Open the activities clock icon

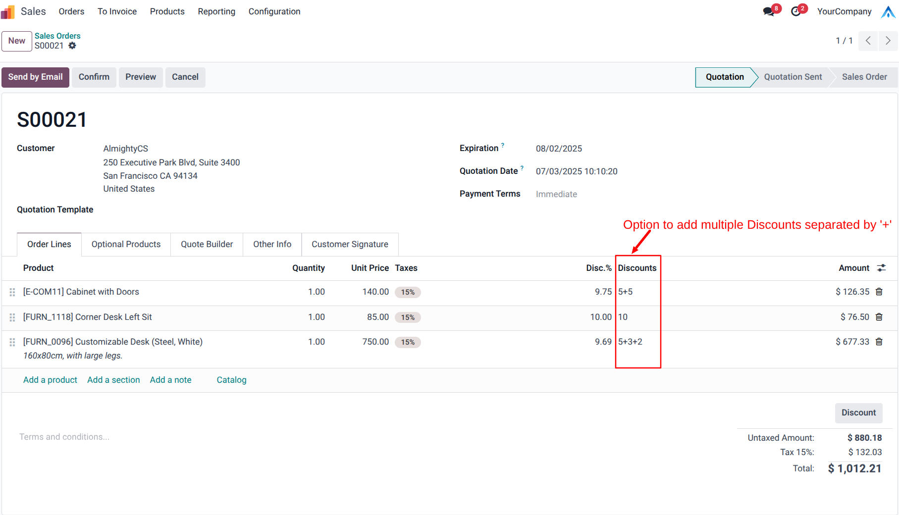tap(796, 11)
